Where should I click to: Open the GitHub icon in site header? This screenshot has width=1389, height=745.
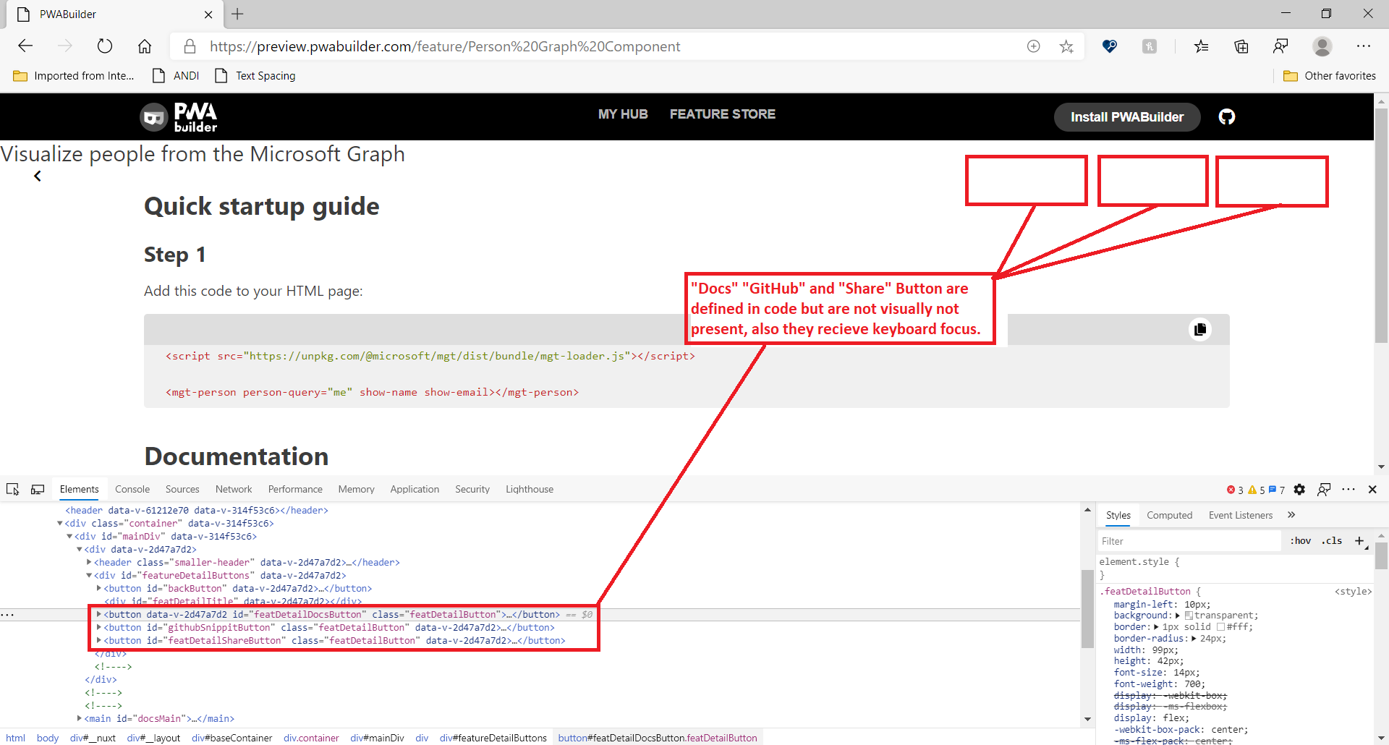pos(1227,116)
